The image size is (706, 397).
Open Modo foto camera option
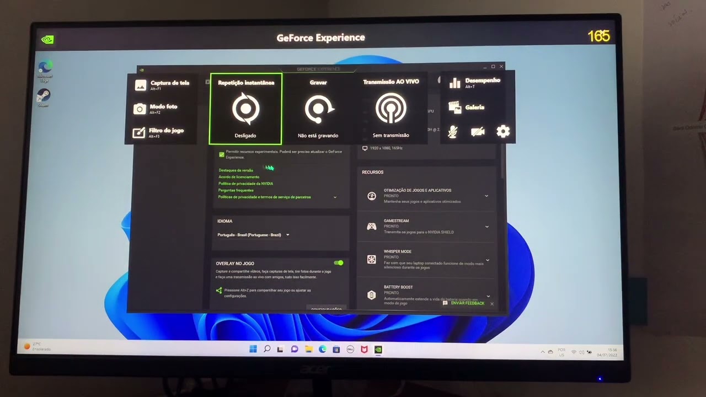(155, 109)
